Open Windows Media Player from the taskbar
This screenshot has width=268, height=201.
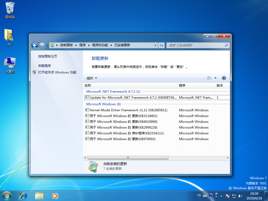tap(55, 196)
